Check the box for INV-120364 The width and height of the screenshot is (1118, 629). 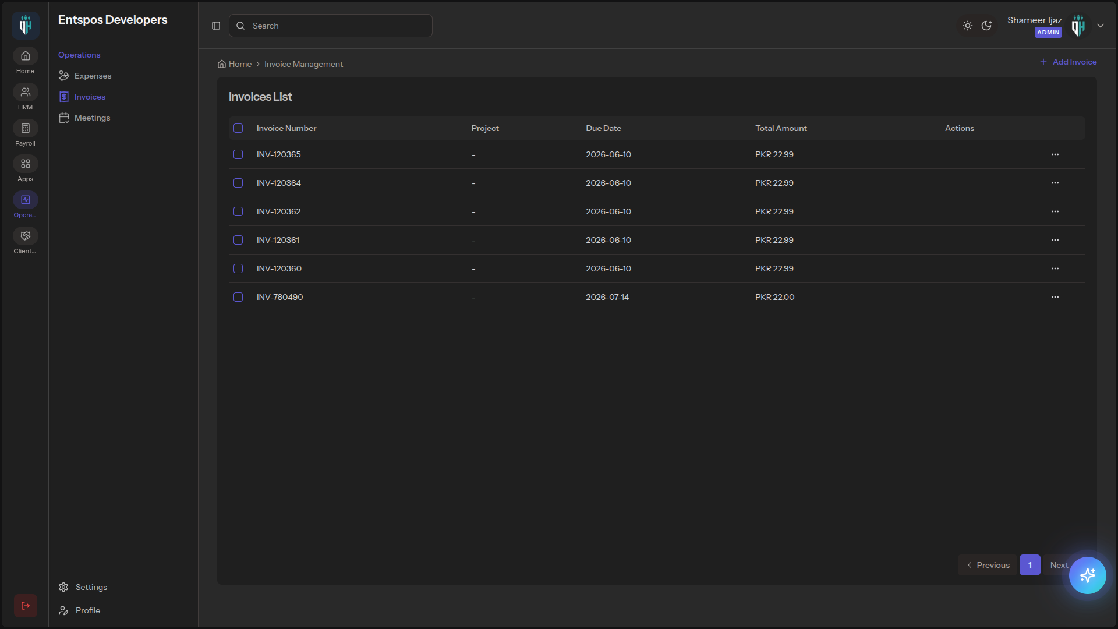[x=238, y=183]
